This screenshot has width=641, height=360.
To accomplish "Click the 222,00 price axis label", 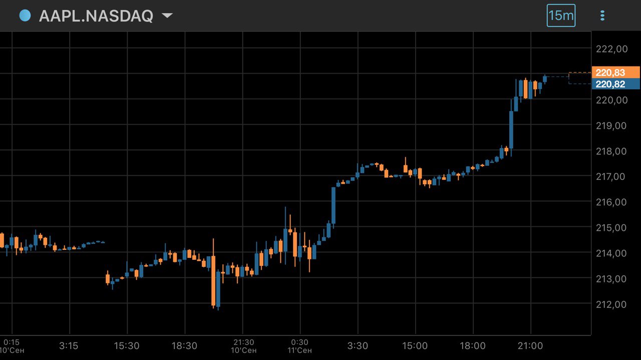I will click(611, 49).
